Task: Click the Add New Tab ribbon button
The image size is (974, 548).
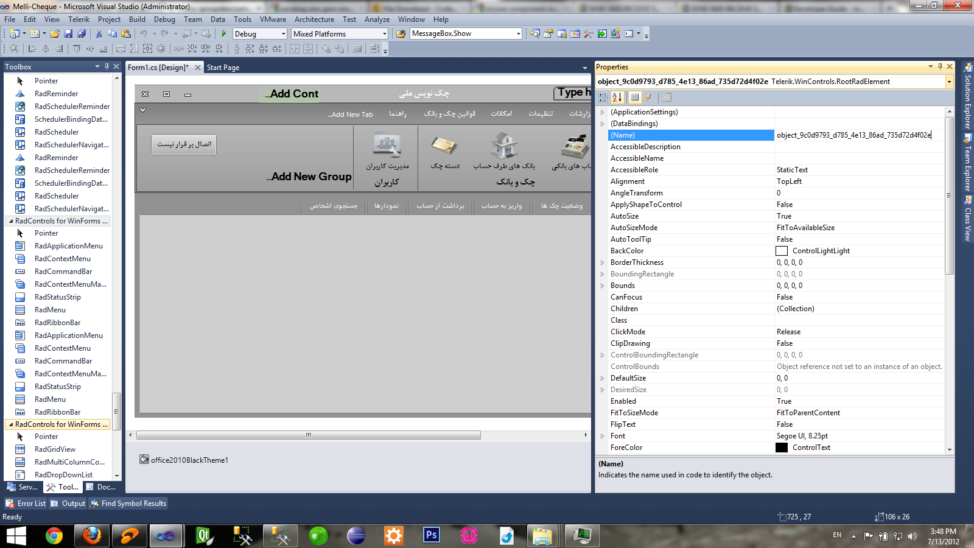Action: pyautogui.click(x=351, y=114)
